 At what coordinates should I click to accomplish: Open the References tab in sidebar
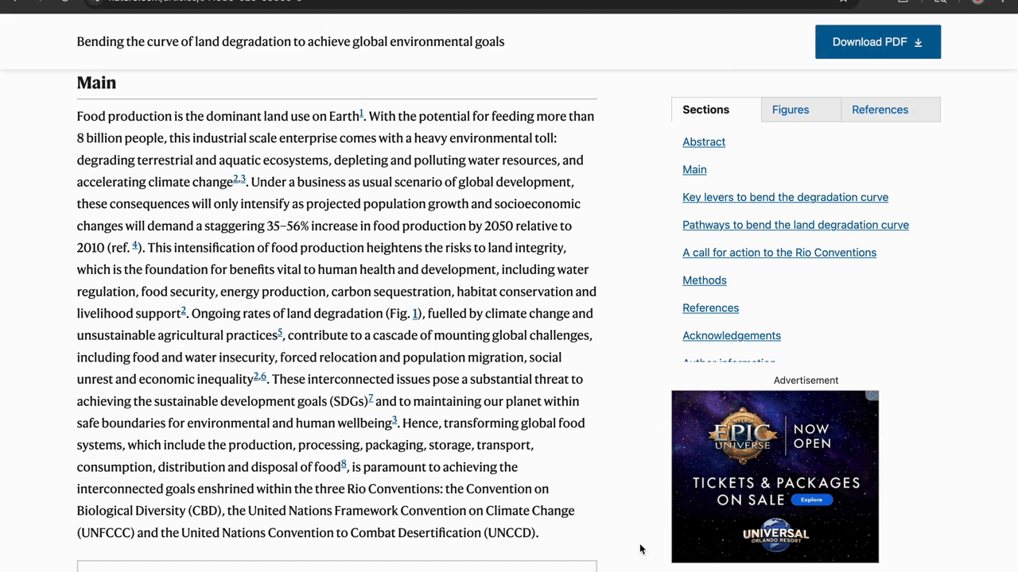click(880, 110)
